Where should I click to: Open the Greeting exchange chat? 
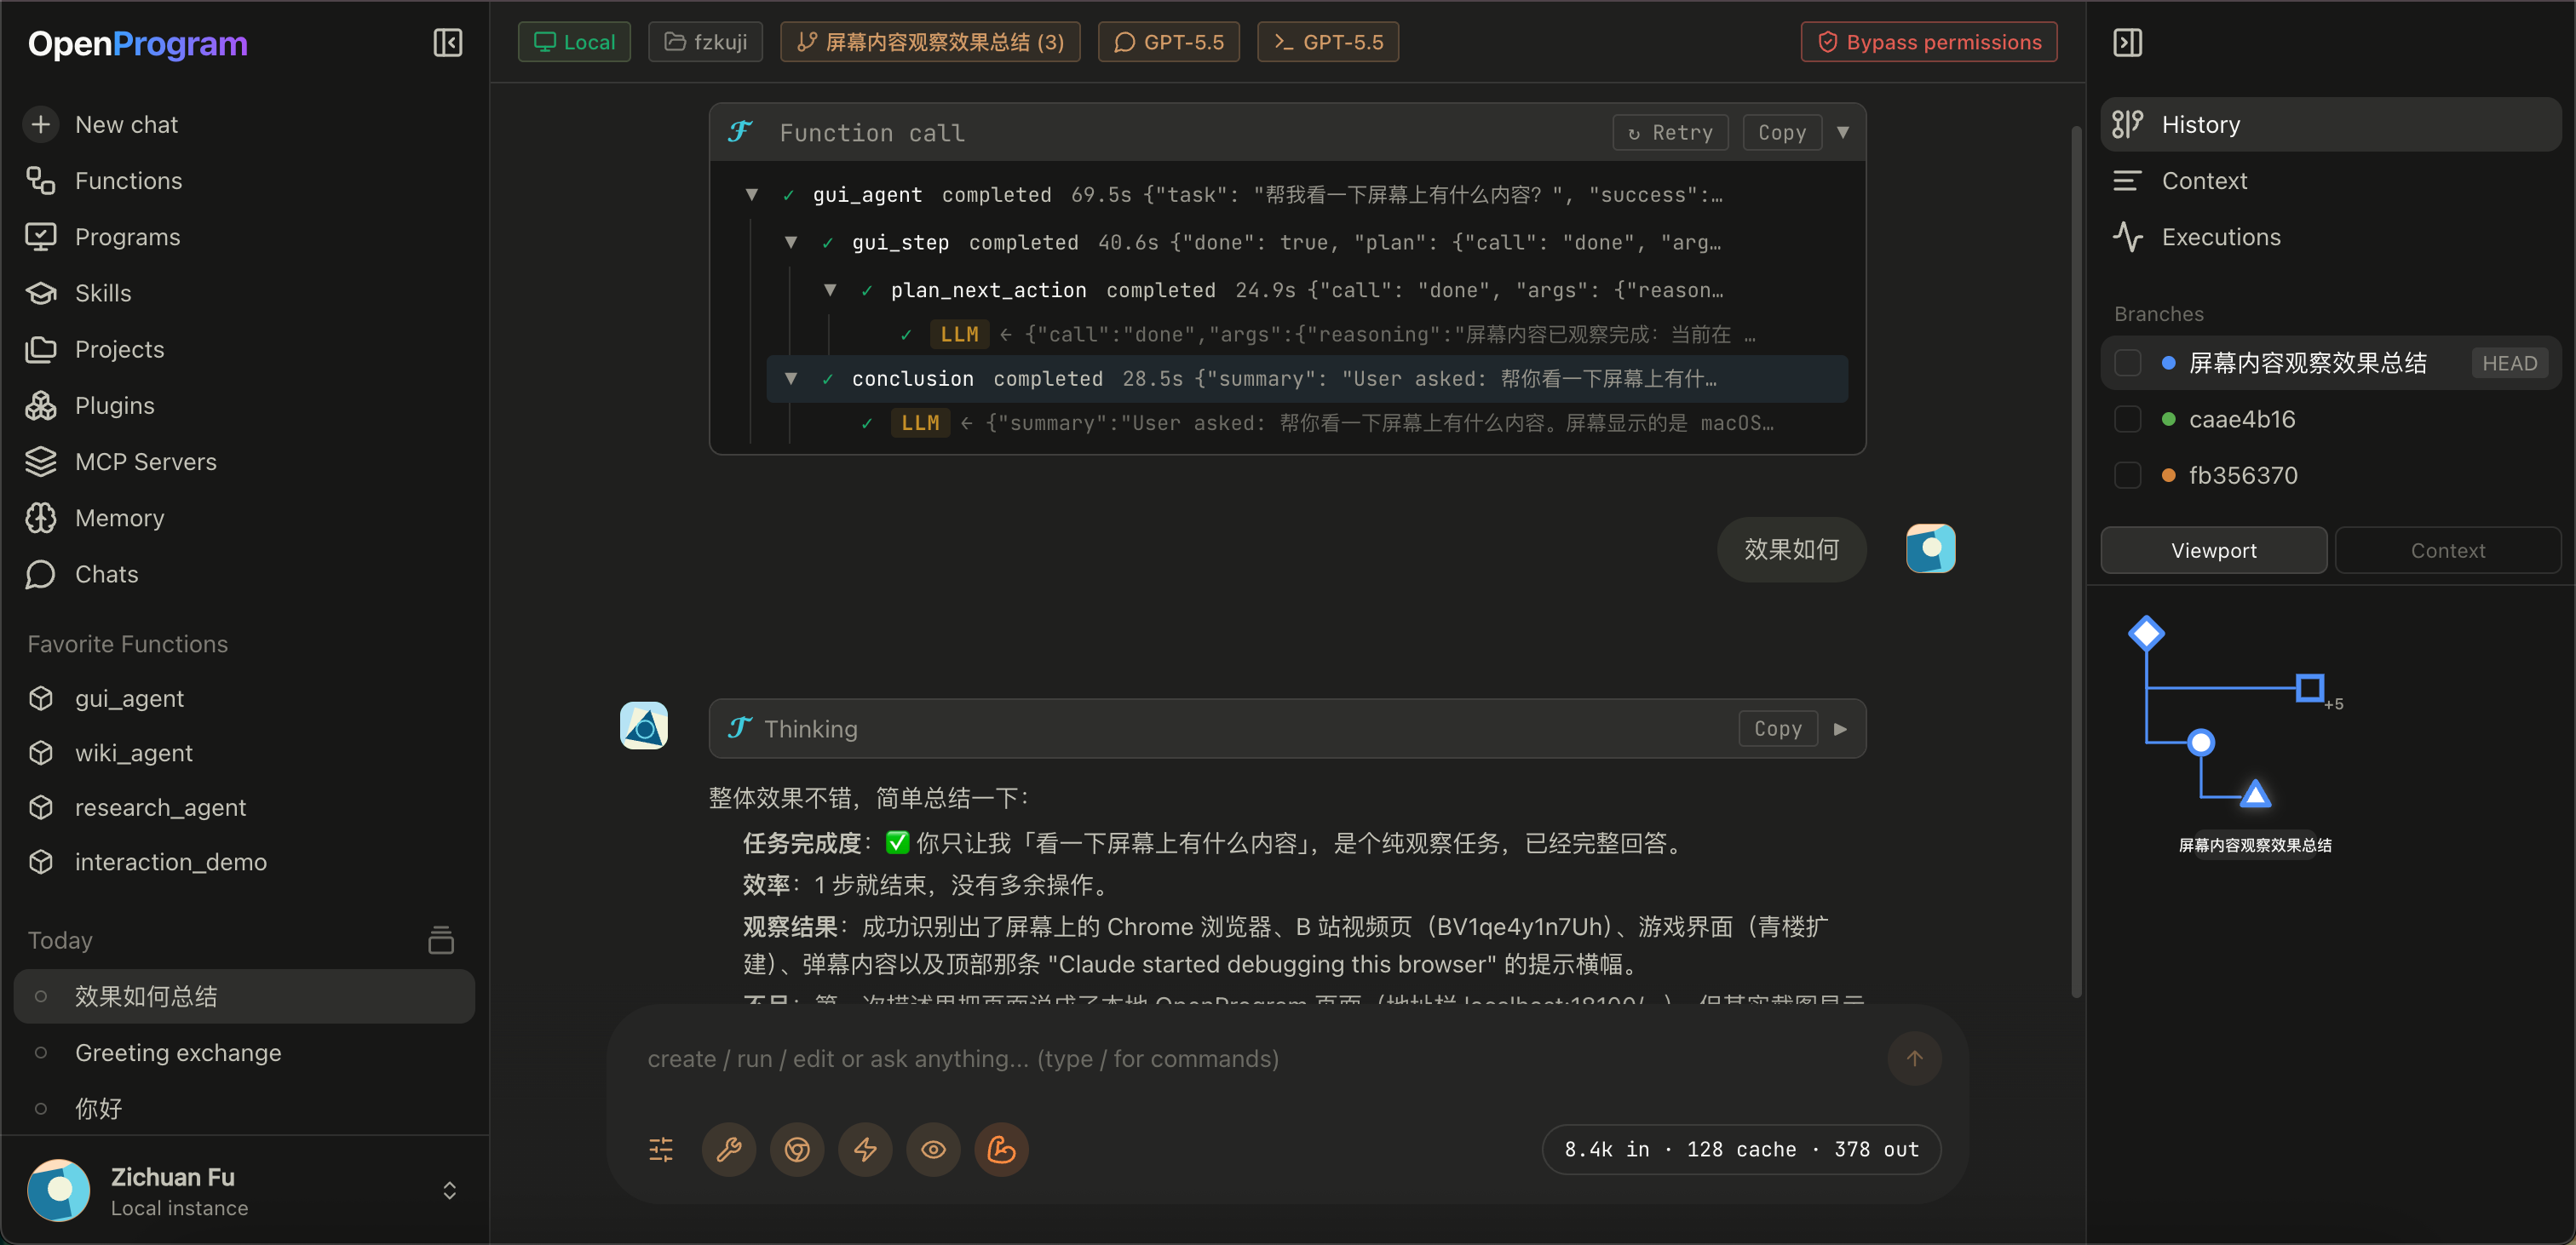click(x=244, y=1053)
